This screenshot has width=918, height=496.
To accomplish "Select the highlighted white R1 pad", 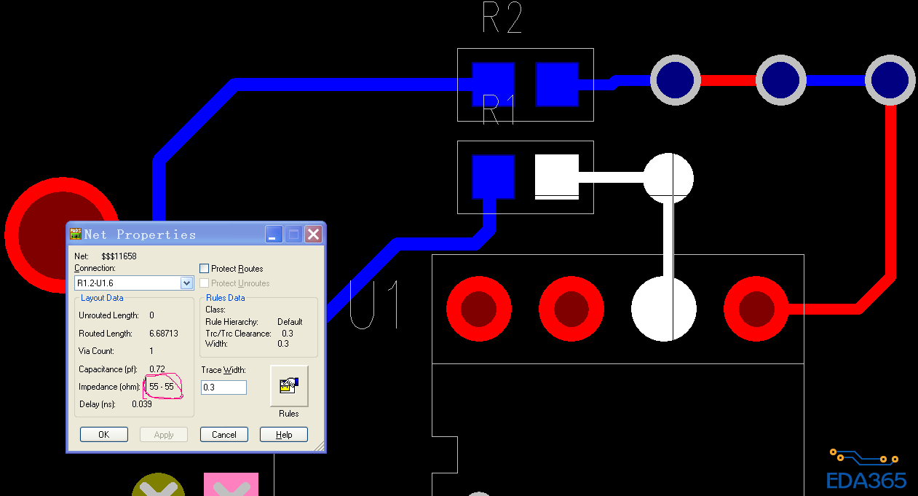I will coord(557,176).
